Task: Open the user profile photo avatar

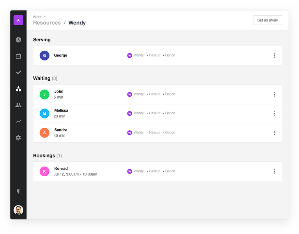Action: [18, 210]
